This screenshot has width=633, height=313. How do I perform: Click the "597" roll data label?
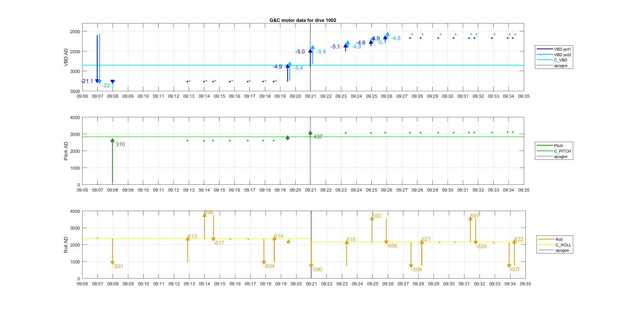(x=475, y=216)
